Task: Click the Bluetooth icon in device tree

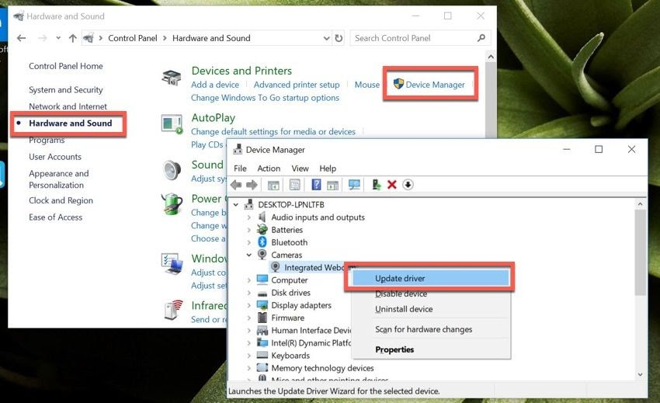Action: (262, 242)
